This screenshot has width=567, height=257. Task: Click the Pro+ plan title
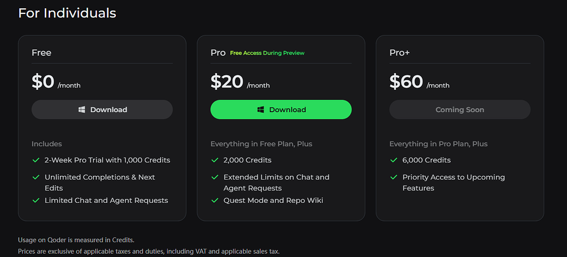pyautogui.click(x=400, y=53)
